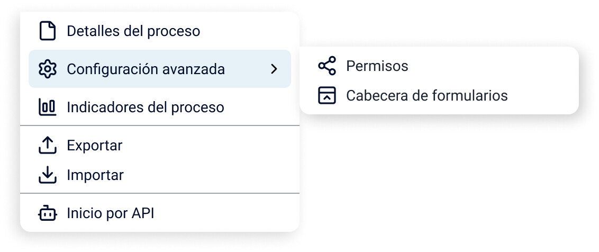Click the divider line above Exportar
The height and width of the screenshot is (252, 599).
160,125
